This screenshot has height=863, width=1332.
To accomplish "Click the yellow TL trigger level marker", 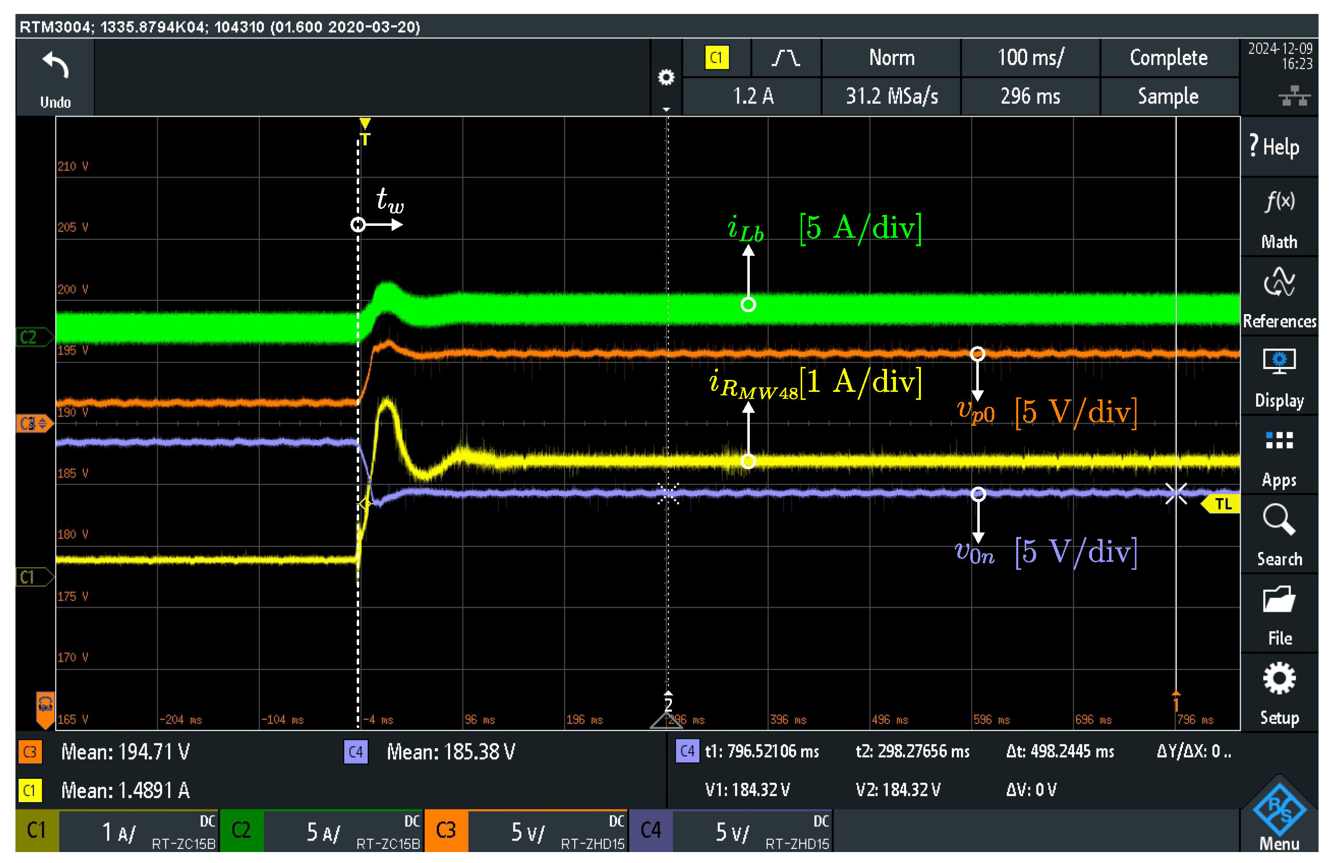I will click(1222, 505).
